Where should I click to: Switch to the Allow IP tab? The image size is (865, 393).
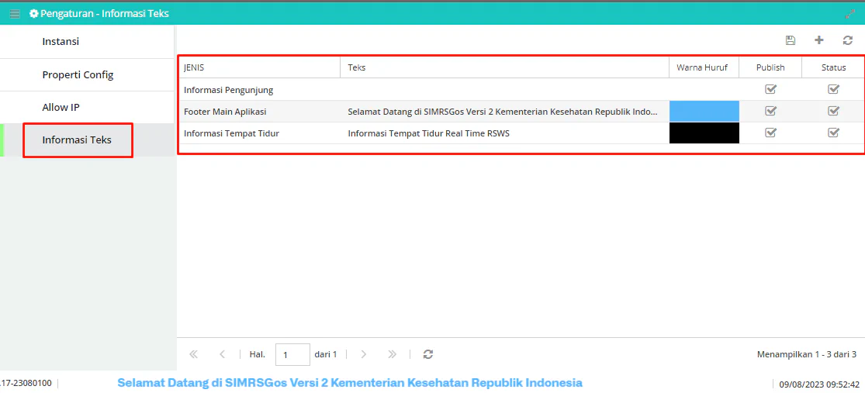pos(88,108)
